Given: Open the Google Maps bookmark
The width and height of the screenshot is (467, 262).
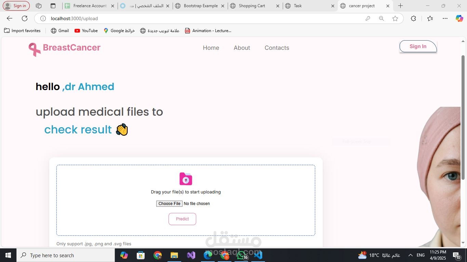Looking at the screenshot, I should tap(119, 31).
